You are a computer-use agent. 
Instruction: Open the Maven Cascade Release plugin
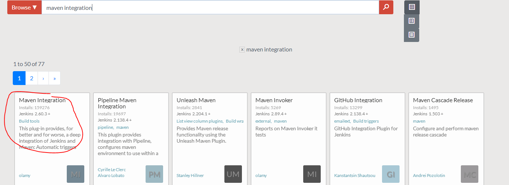pos(443,100)
